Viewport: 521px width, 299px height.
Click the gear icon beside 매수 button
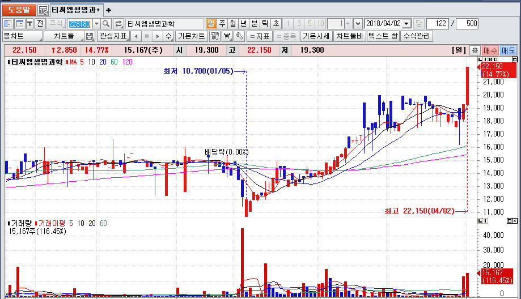click(x=475, y=50)
